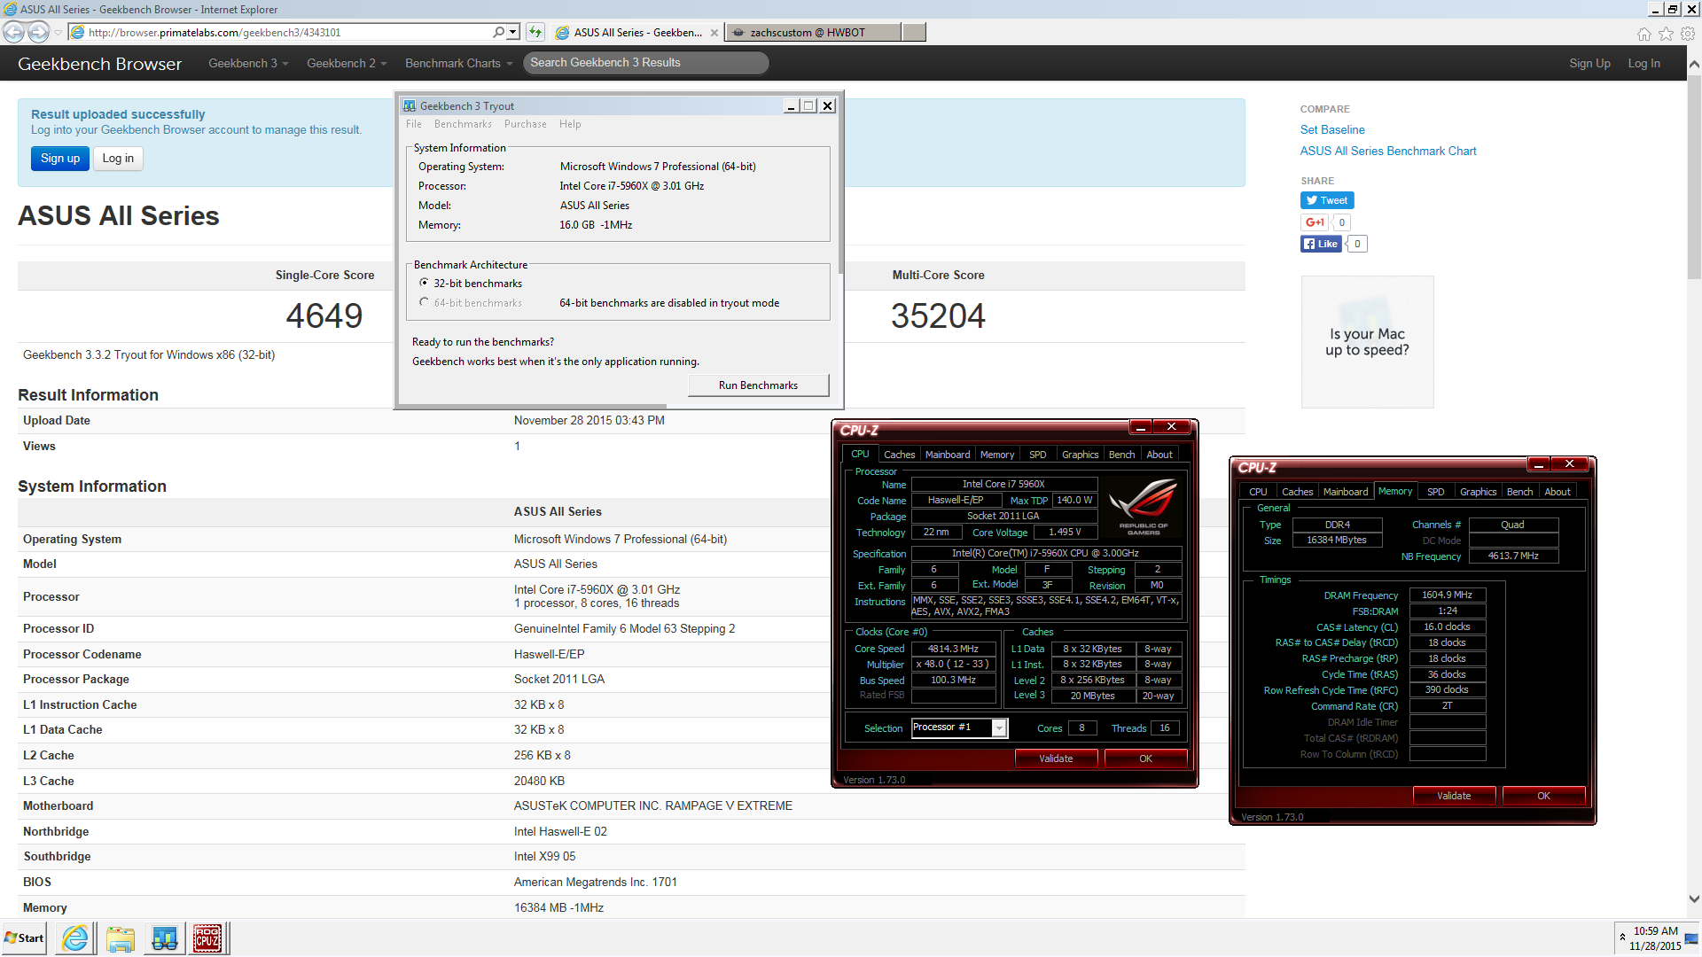Viewport: 1702px width, 957px height.
Task: Click the Geekbench 3 Tryout window title icon
Action: click(x=410, y=105)
